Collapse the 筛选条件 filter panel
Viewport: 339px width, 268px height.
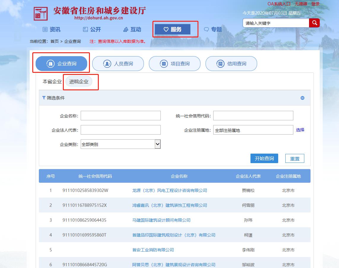(302, 98)
